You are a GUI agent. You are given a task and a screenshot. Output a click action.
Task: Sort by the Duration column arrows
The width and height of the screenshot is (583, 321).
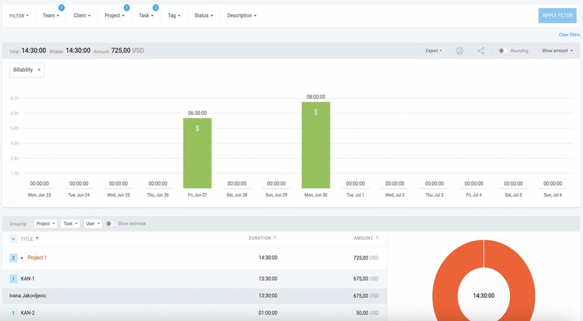click(x=275, y=237)
